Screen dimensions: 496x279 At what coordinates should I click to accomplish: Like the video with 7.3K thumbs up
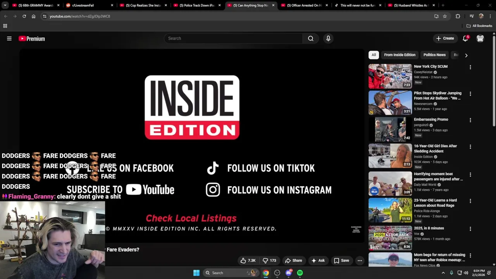[248, 260]
